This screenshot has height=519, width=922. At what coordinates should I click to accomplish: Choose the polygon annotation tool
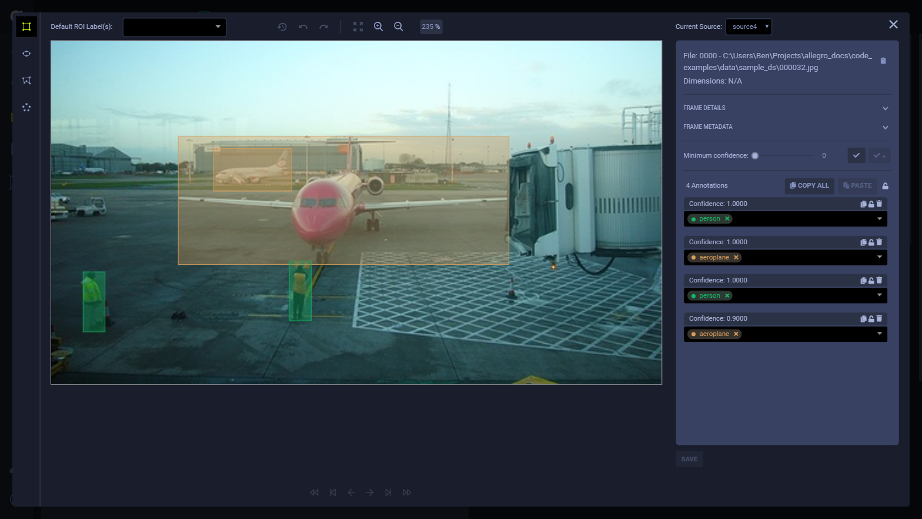(x=26, y=81)
